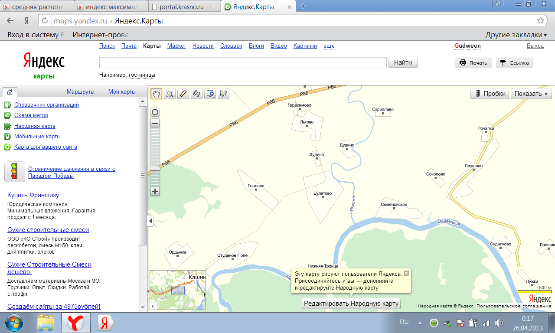This screenshot has height=333, width=555.
Task: Go back with the browser arrow
Action: [10, 20]
